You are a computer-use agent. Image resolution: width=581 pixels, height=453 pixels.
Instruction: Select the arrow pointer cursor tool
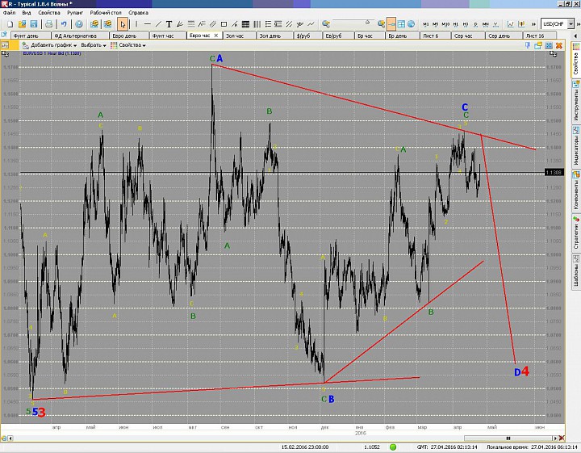pyautogui.click(x=123, y=24)
